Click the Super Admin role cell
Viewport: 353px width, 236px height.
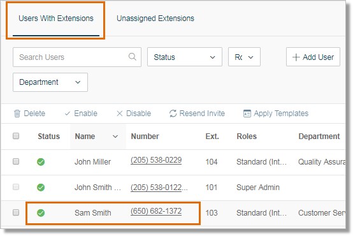pyautogui.click(x=258, y=188)
